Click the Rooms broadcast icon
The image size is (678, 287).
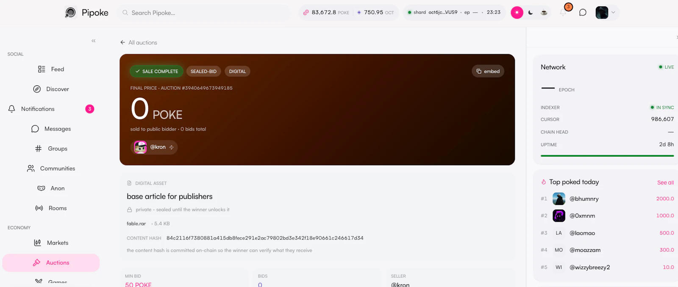pyautogui.click(x=39, y=208)
